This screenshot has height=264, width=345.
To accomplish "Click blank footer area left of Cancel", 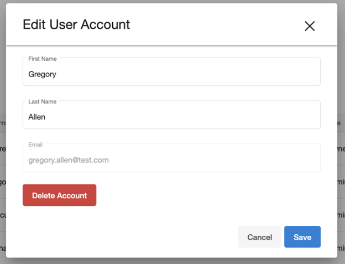I will (x=127, y=237).
